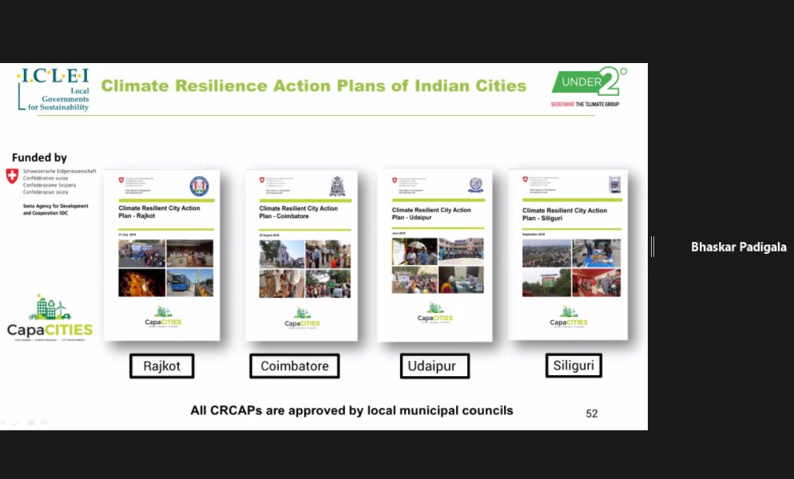The image size is (794, 479).
Task: Click 'Climate Resilient City Action Plan - Coimbatore' title
Action: point(298,212)
